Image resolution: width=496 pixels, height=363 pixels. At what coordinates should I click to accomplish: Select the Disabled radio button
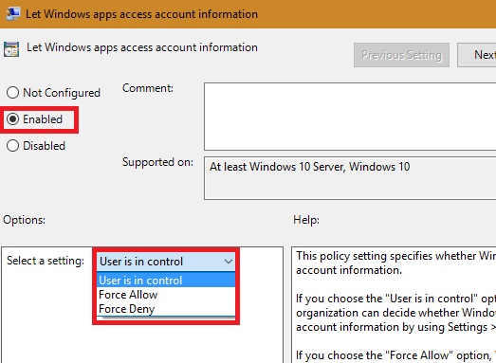pyautogui.click(x=13, y=146)
